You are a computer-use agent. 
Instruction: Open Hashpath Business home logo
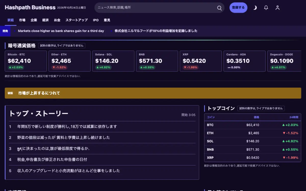coord(30,7)
